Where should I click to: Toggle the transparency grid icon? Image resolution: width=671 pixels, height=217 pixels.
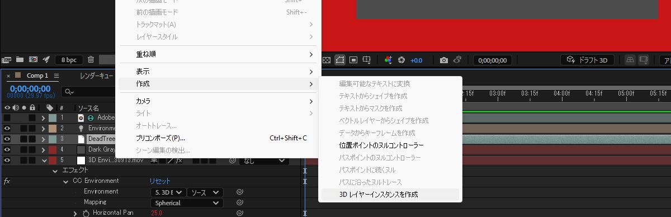[327, 60]
